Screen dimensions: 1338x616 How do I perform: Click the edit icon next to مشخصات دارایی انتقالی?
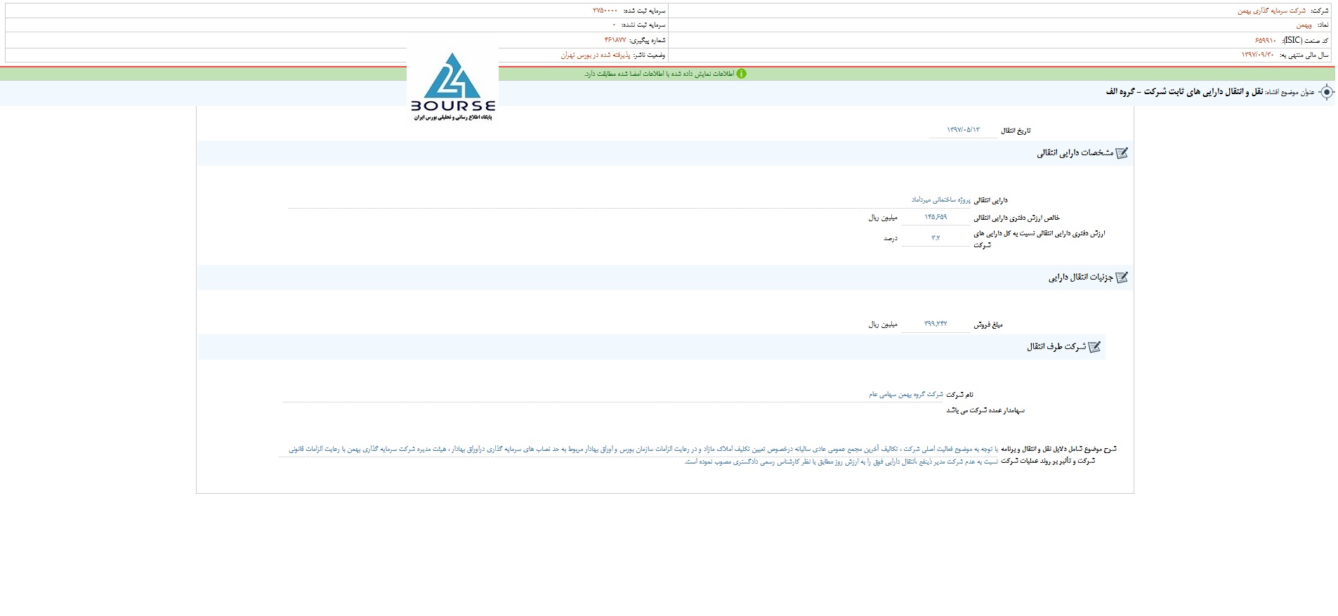point(1122,153)
